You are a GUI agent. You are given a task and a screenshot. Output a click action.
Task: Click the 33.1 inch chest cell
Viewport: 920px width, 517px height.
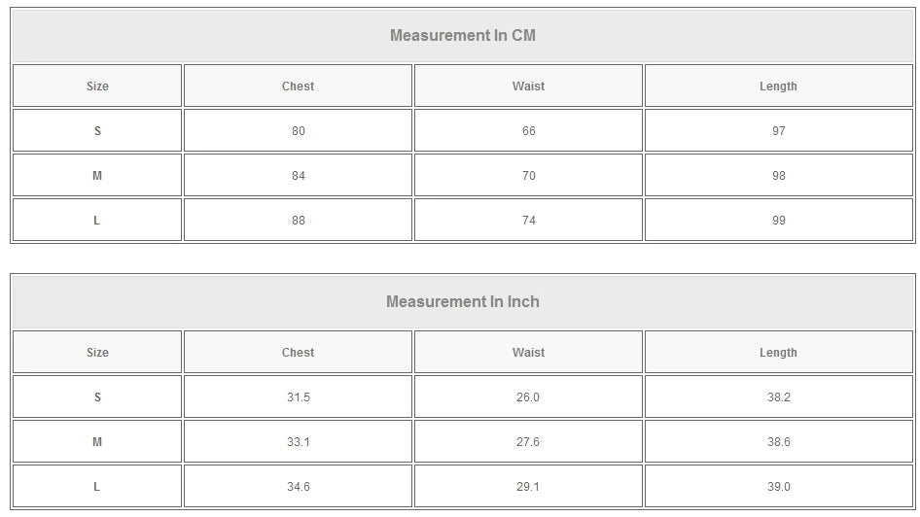298,442
